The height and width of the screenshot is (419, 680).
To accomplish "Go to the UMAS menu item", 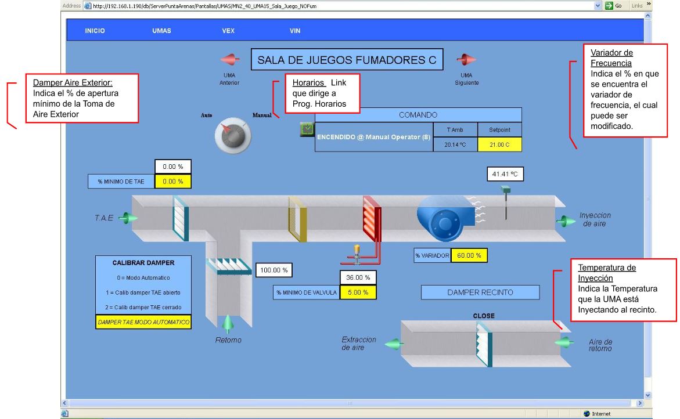I will point(161,31).
